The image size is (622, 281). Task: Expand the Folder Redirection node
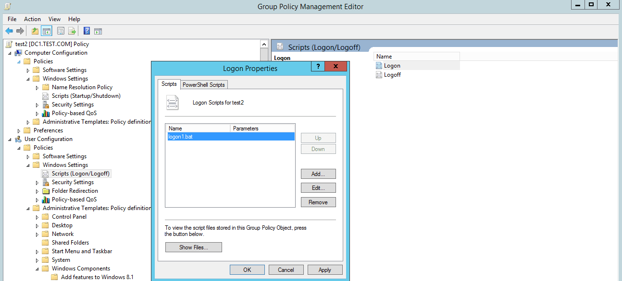(37, 191)
